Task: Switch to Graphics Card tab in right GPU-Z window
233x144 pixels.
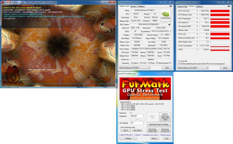Action: tap(182, 6)
